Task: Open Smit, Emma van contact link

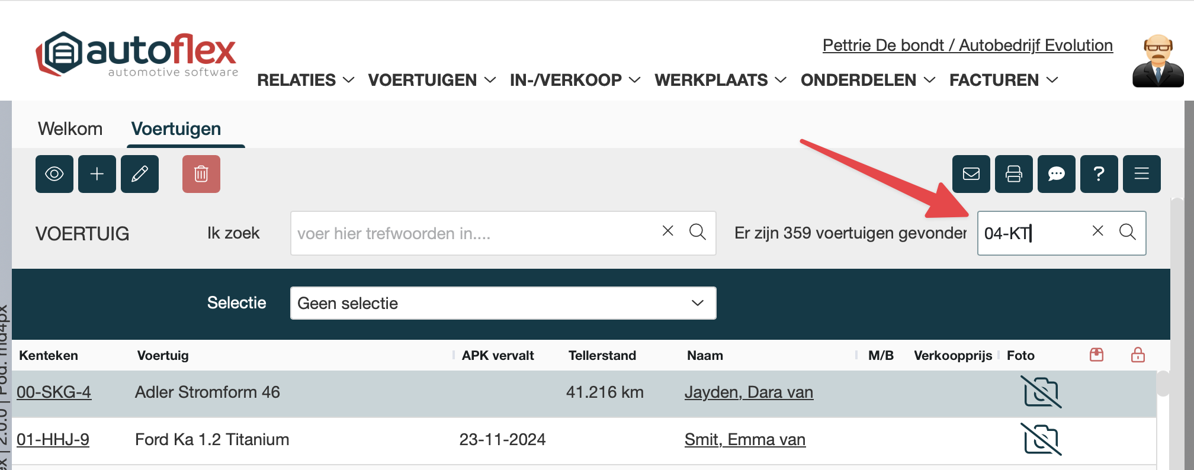Action: coord(744,439)
